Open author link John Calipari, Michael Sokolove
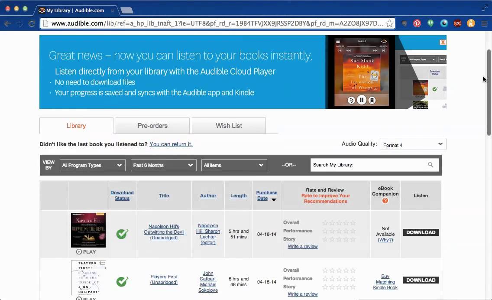 click(208, 282)
